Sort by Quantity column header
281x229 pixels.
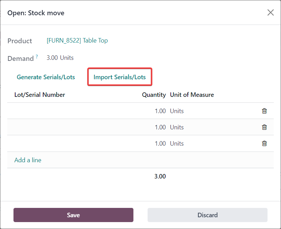tap(154, 94)
